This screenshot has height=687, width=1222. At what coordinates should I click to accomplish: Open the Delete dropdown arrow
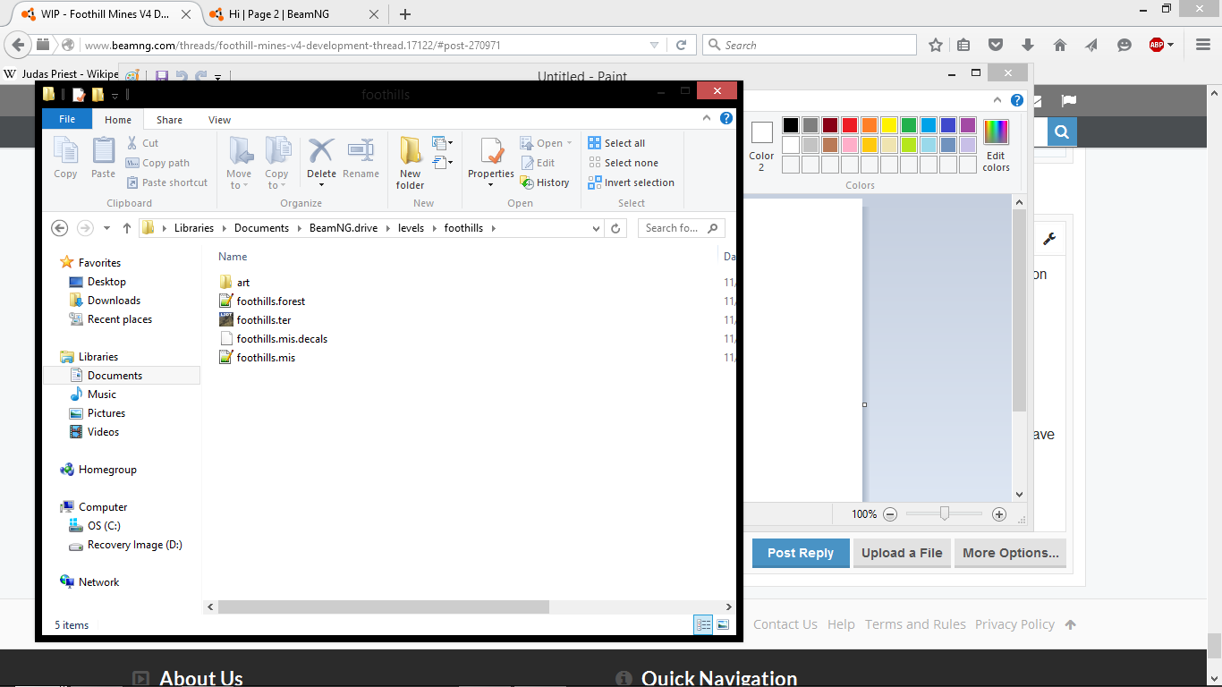coord(321,185)
